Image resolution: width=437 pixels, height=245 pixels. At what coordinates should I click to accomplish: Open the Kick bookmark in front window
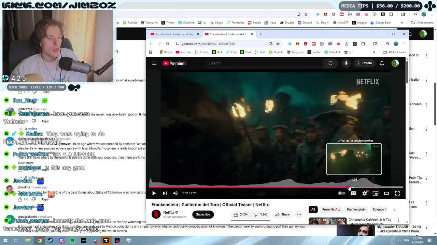click(217, 52)
